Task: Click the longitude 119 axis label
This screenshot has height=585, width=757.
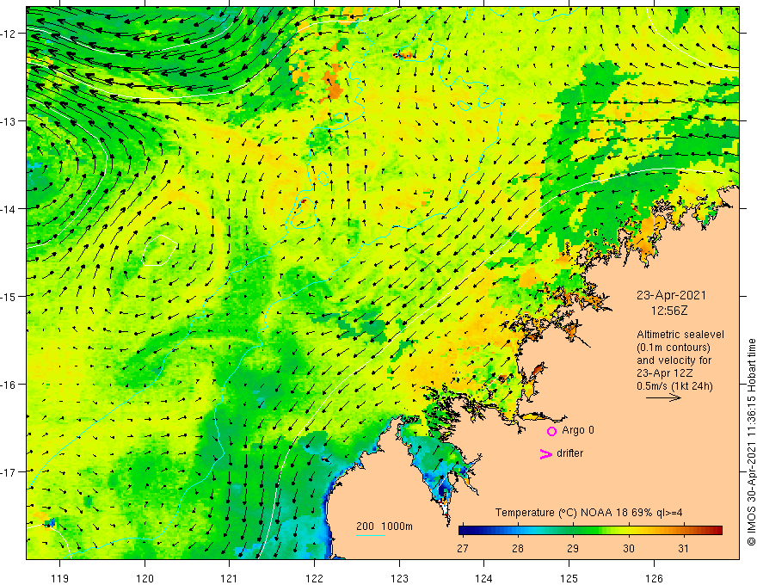Action: (x=60, y=578)
